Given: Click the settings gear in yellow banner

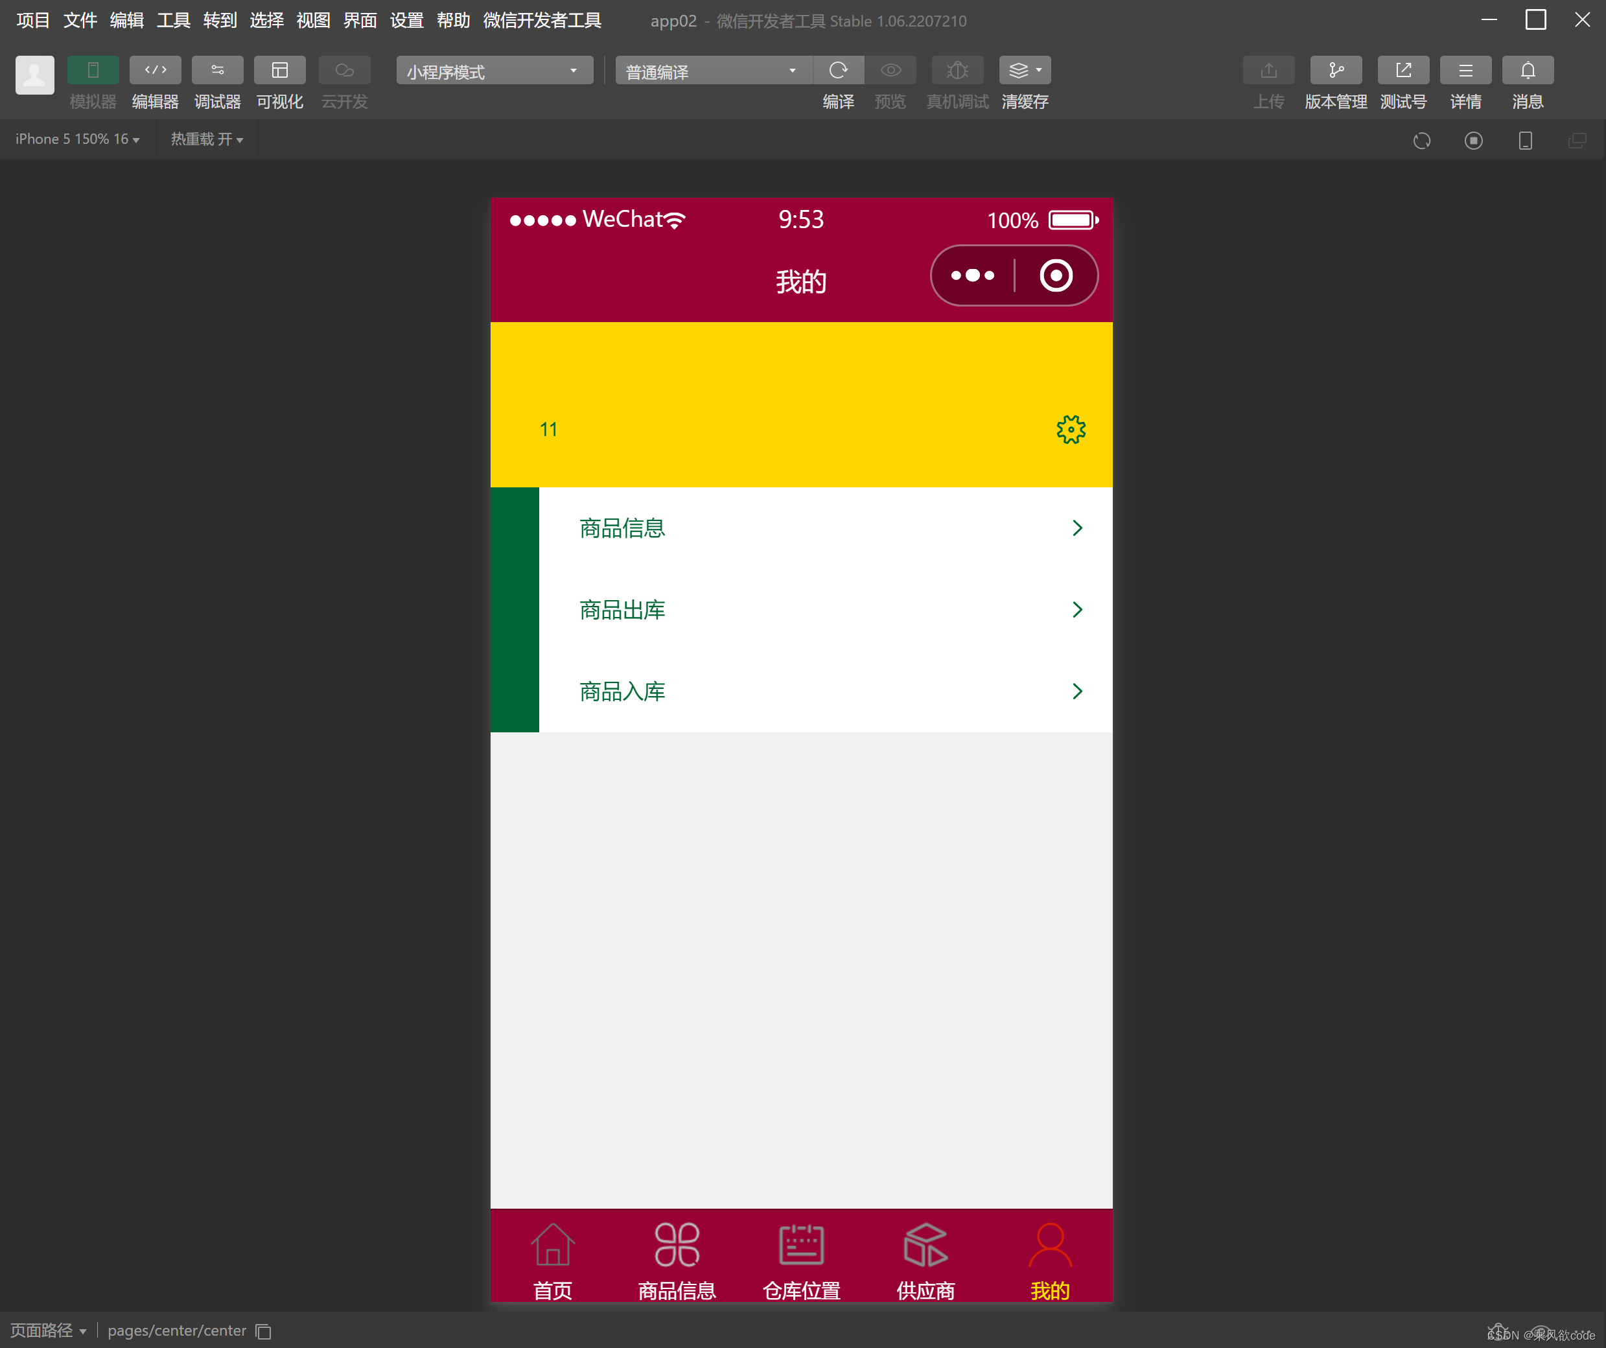Looking at the screenshot, I should 1071,430.
